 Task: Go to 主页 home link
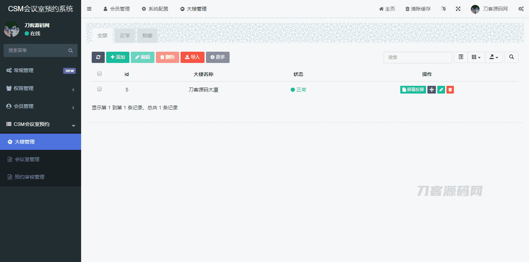[387, 9]
